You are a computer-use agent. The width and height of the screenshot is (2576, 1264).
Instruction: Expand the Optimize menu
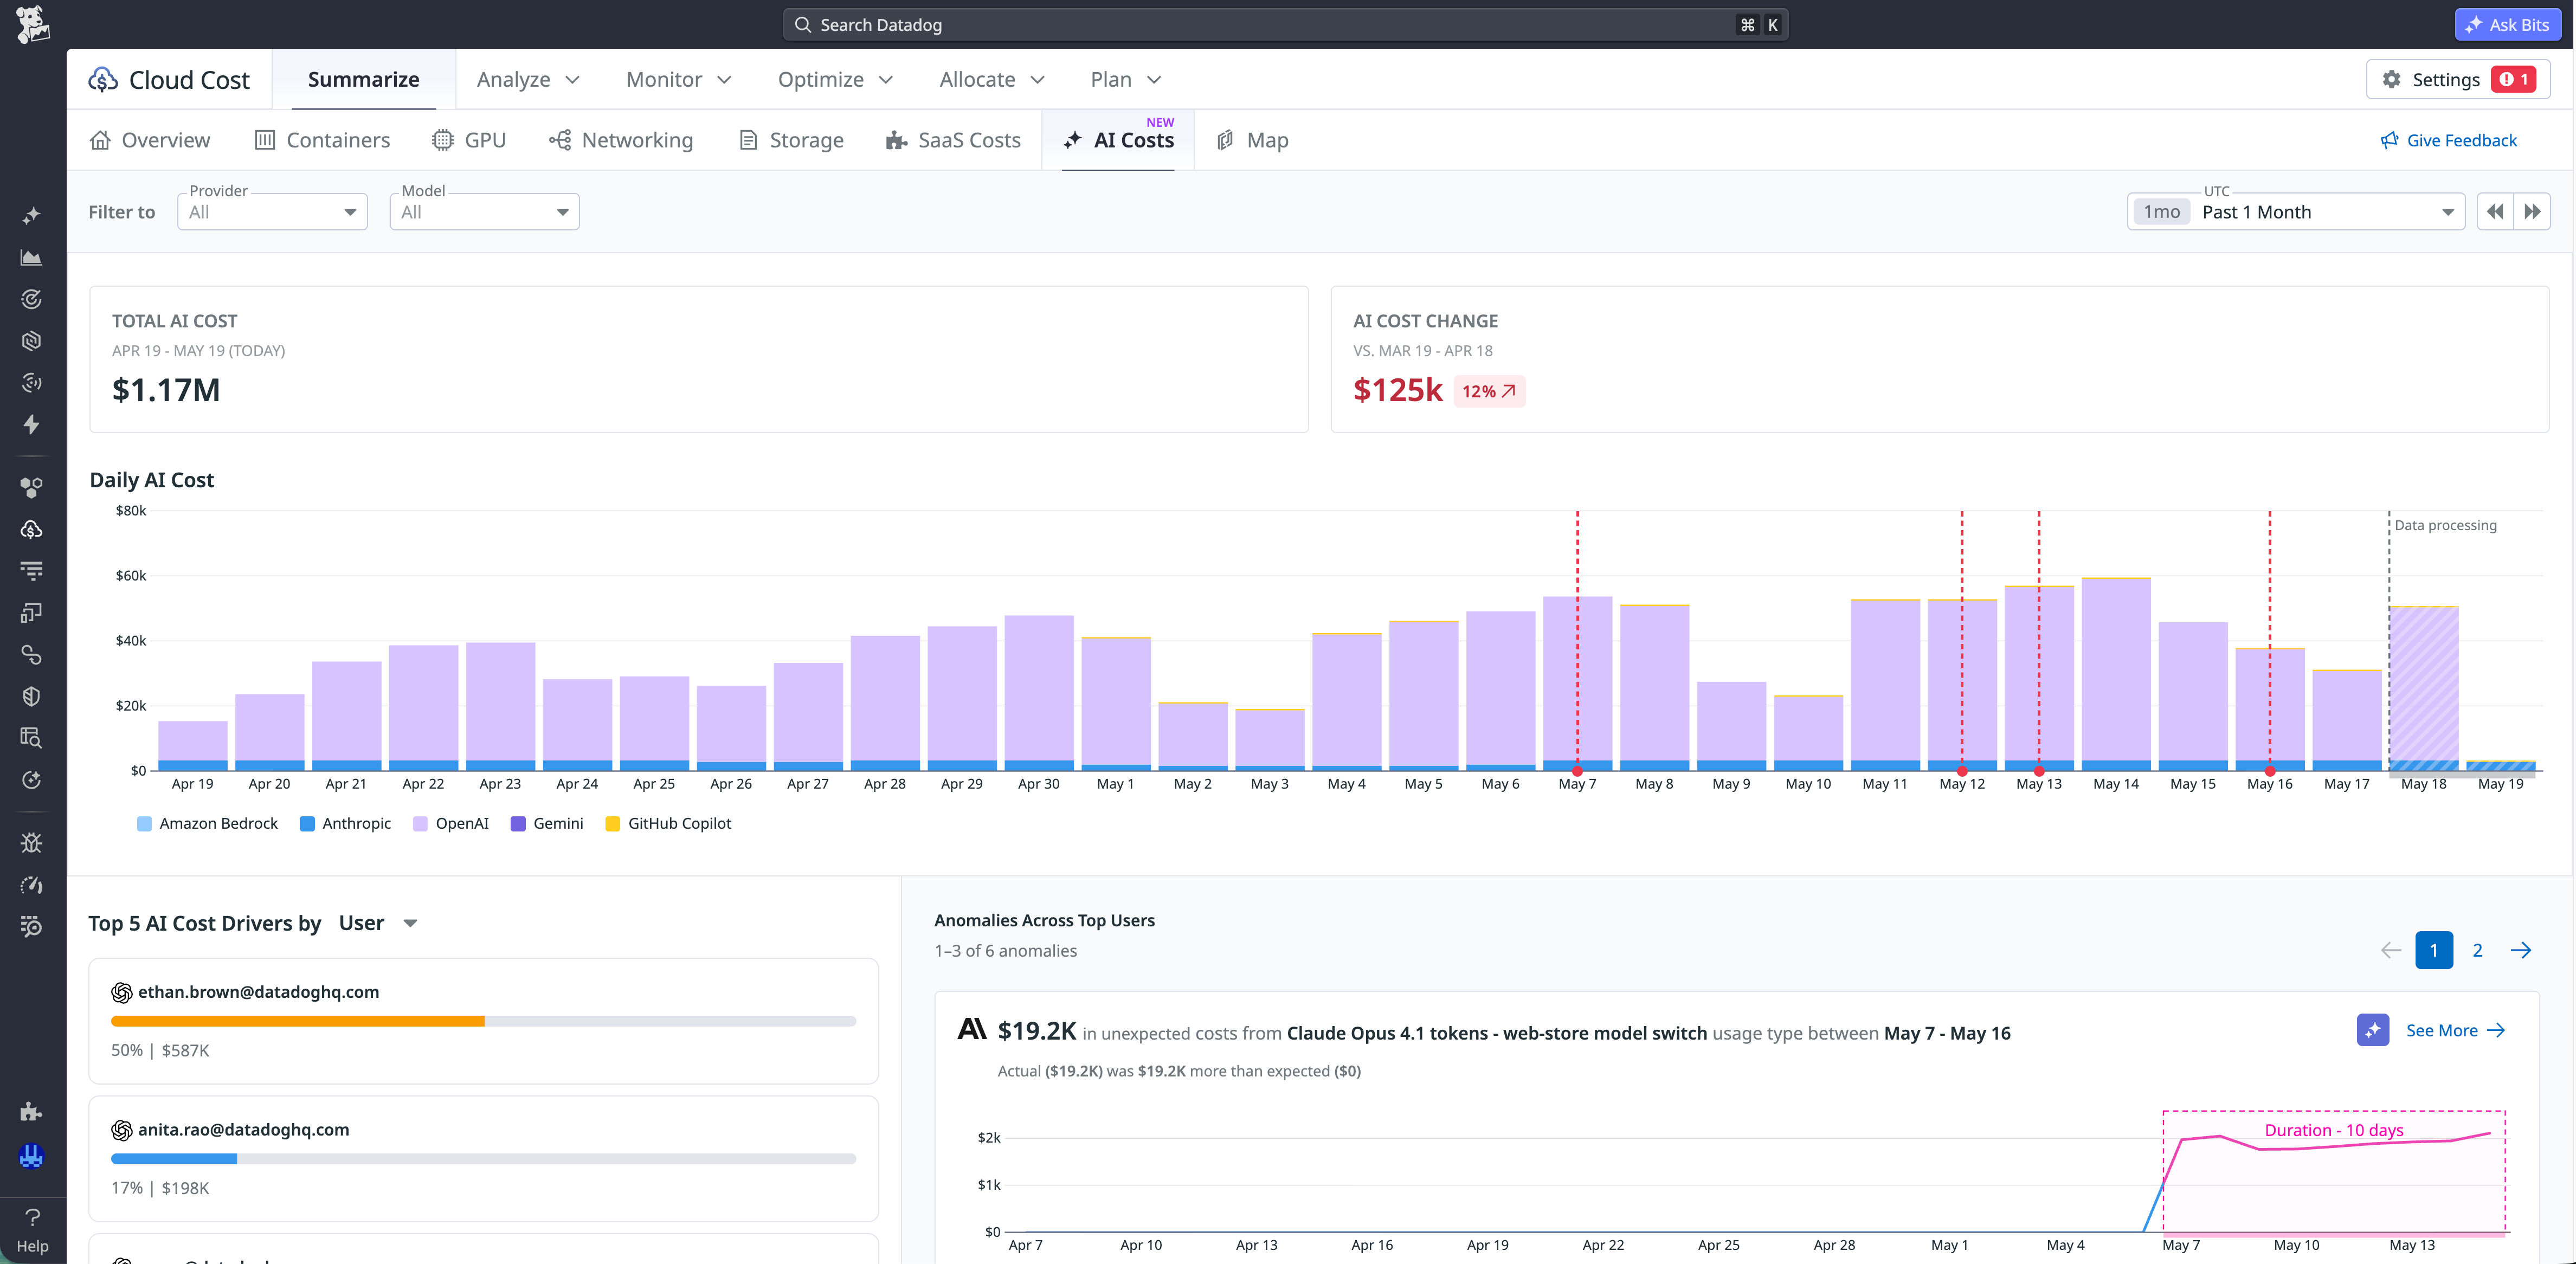click(x=835, y=79)
